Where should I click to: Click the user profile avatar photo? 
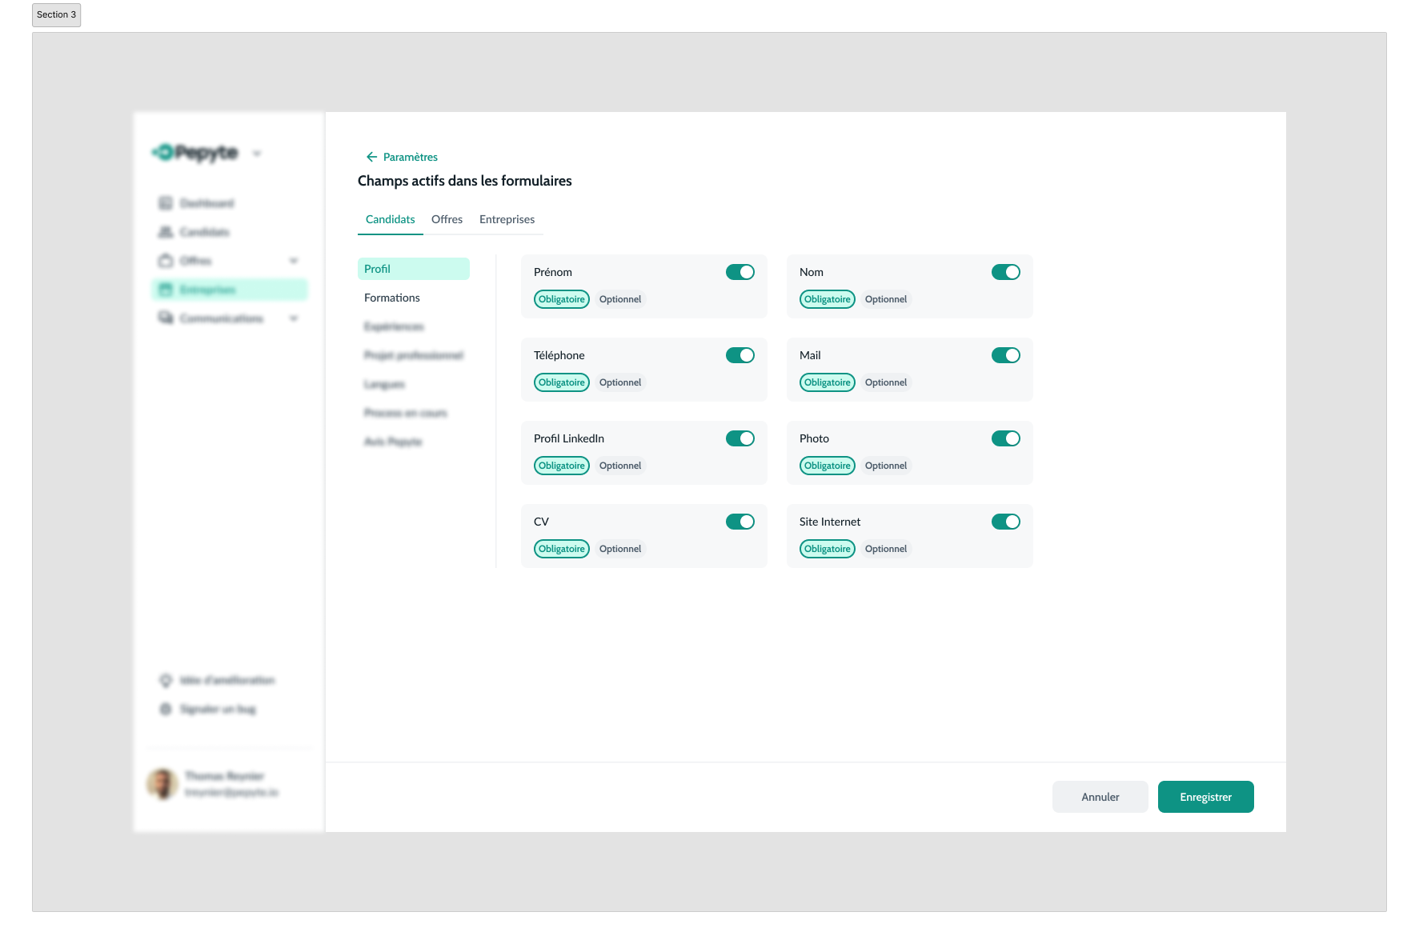162,784
